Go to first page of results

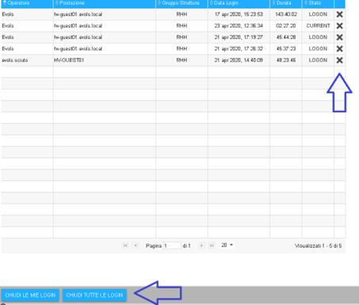tap(125, 246)
